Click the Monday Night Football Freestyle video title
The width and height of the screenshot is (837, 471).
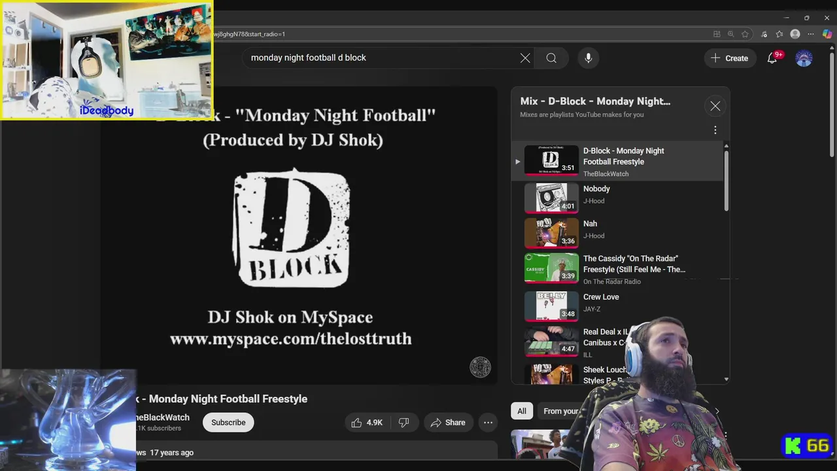coord(221,399)
